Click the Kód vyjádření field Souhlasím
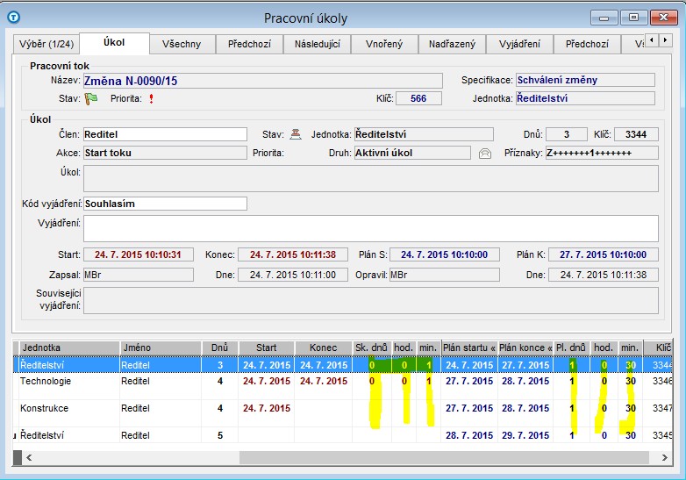 tap(166, 204)
